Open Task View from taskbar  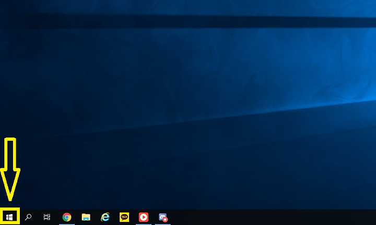tap(47, 217)
